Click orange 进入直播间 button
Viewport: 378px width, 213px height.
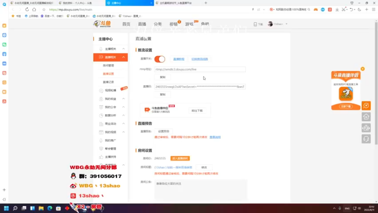point(180,159)
